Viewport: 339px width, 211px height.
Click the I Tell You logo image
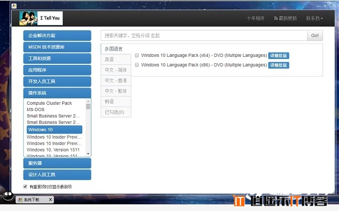pyautogui.click(x=41, y=18)
